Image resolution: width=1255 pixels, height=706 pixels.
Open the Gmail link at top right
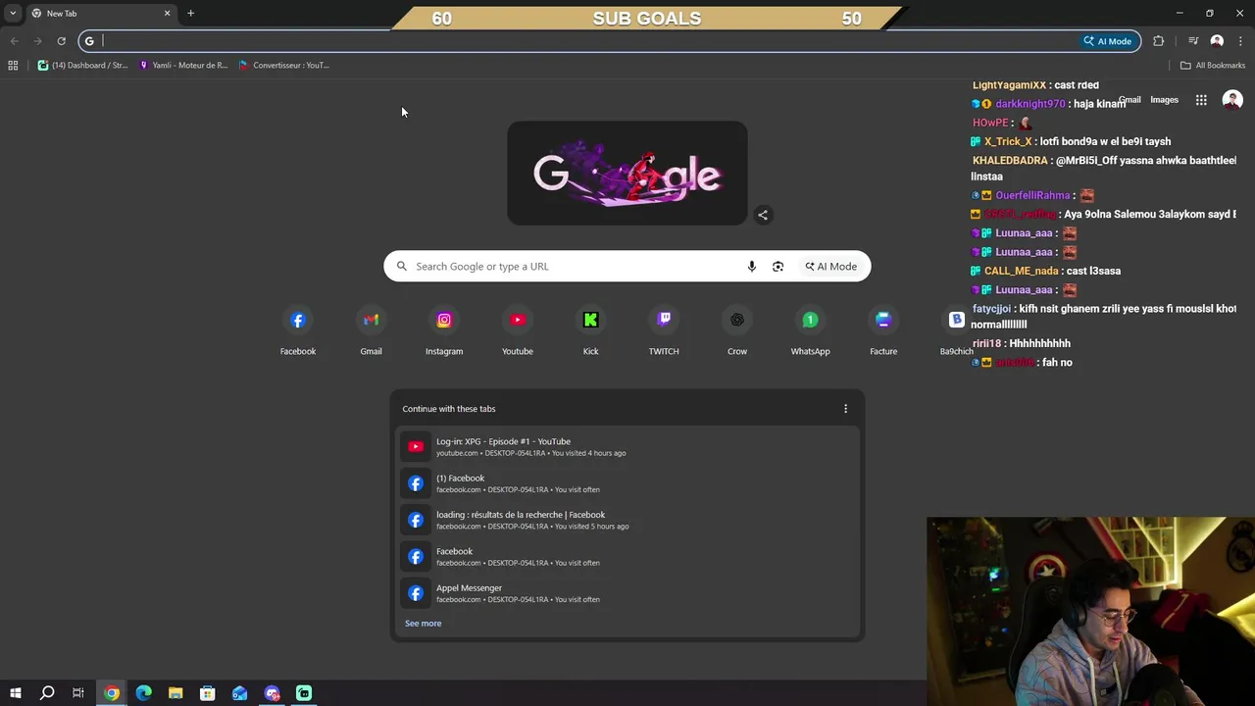coord(1129,100)
